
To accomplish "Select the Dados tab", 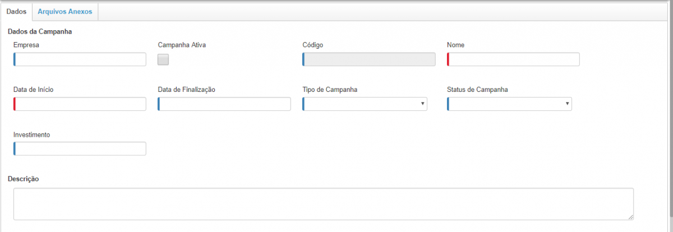I will (x=17, y=11).
